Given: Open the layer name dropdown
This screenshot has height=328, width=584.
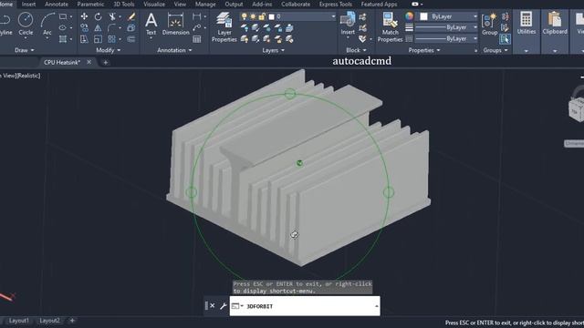Looking at the screenshot, I should 333,16.
